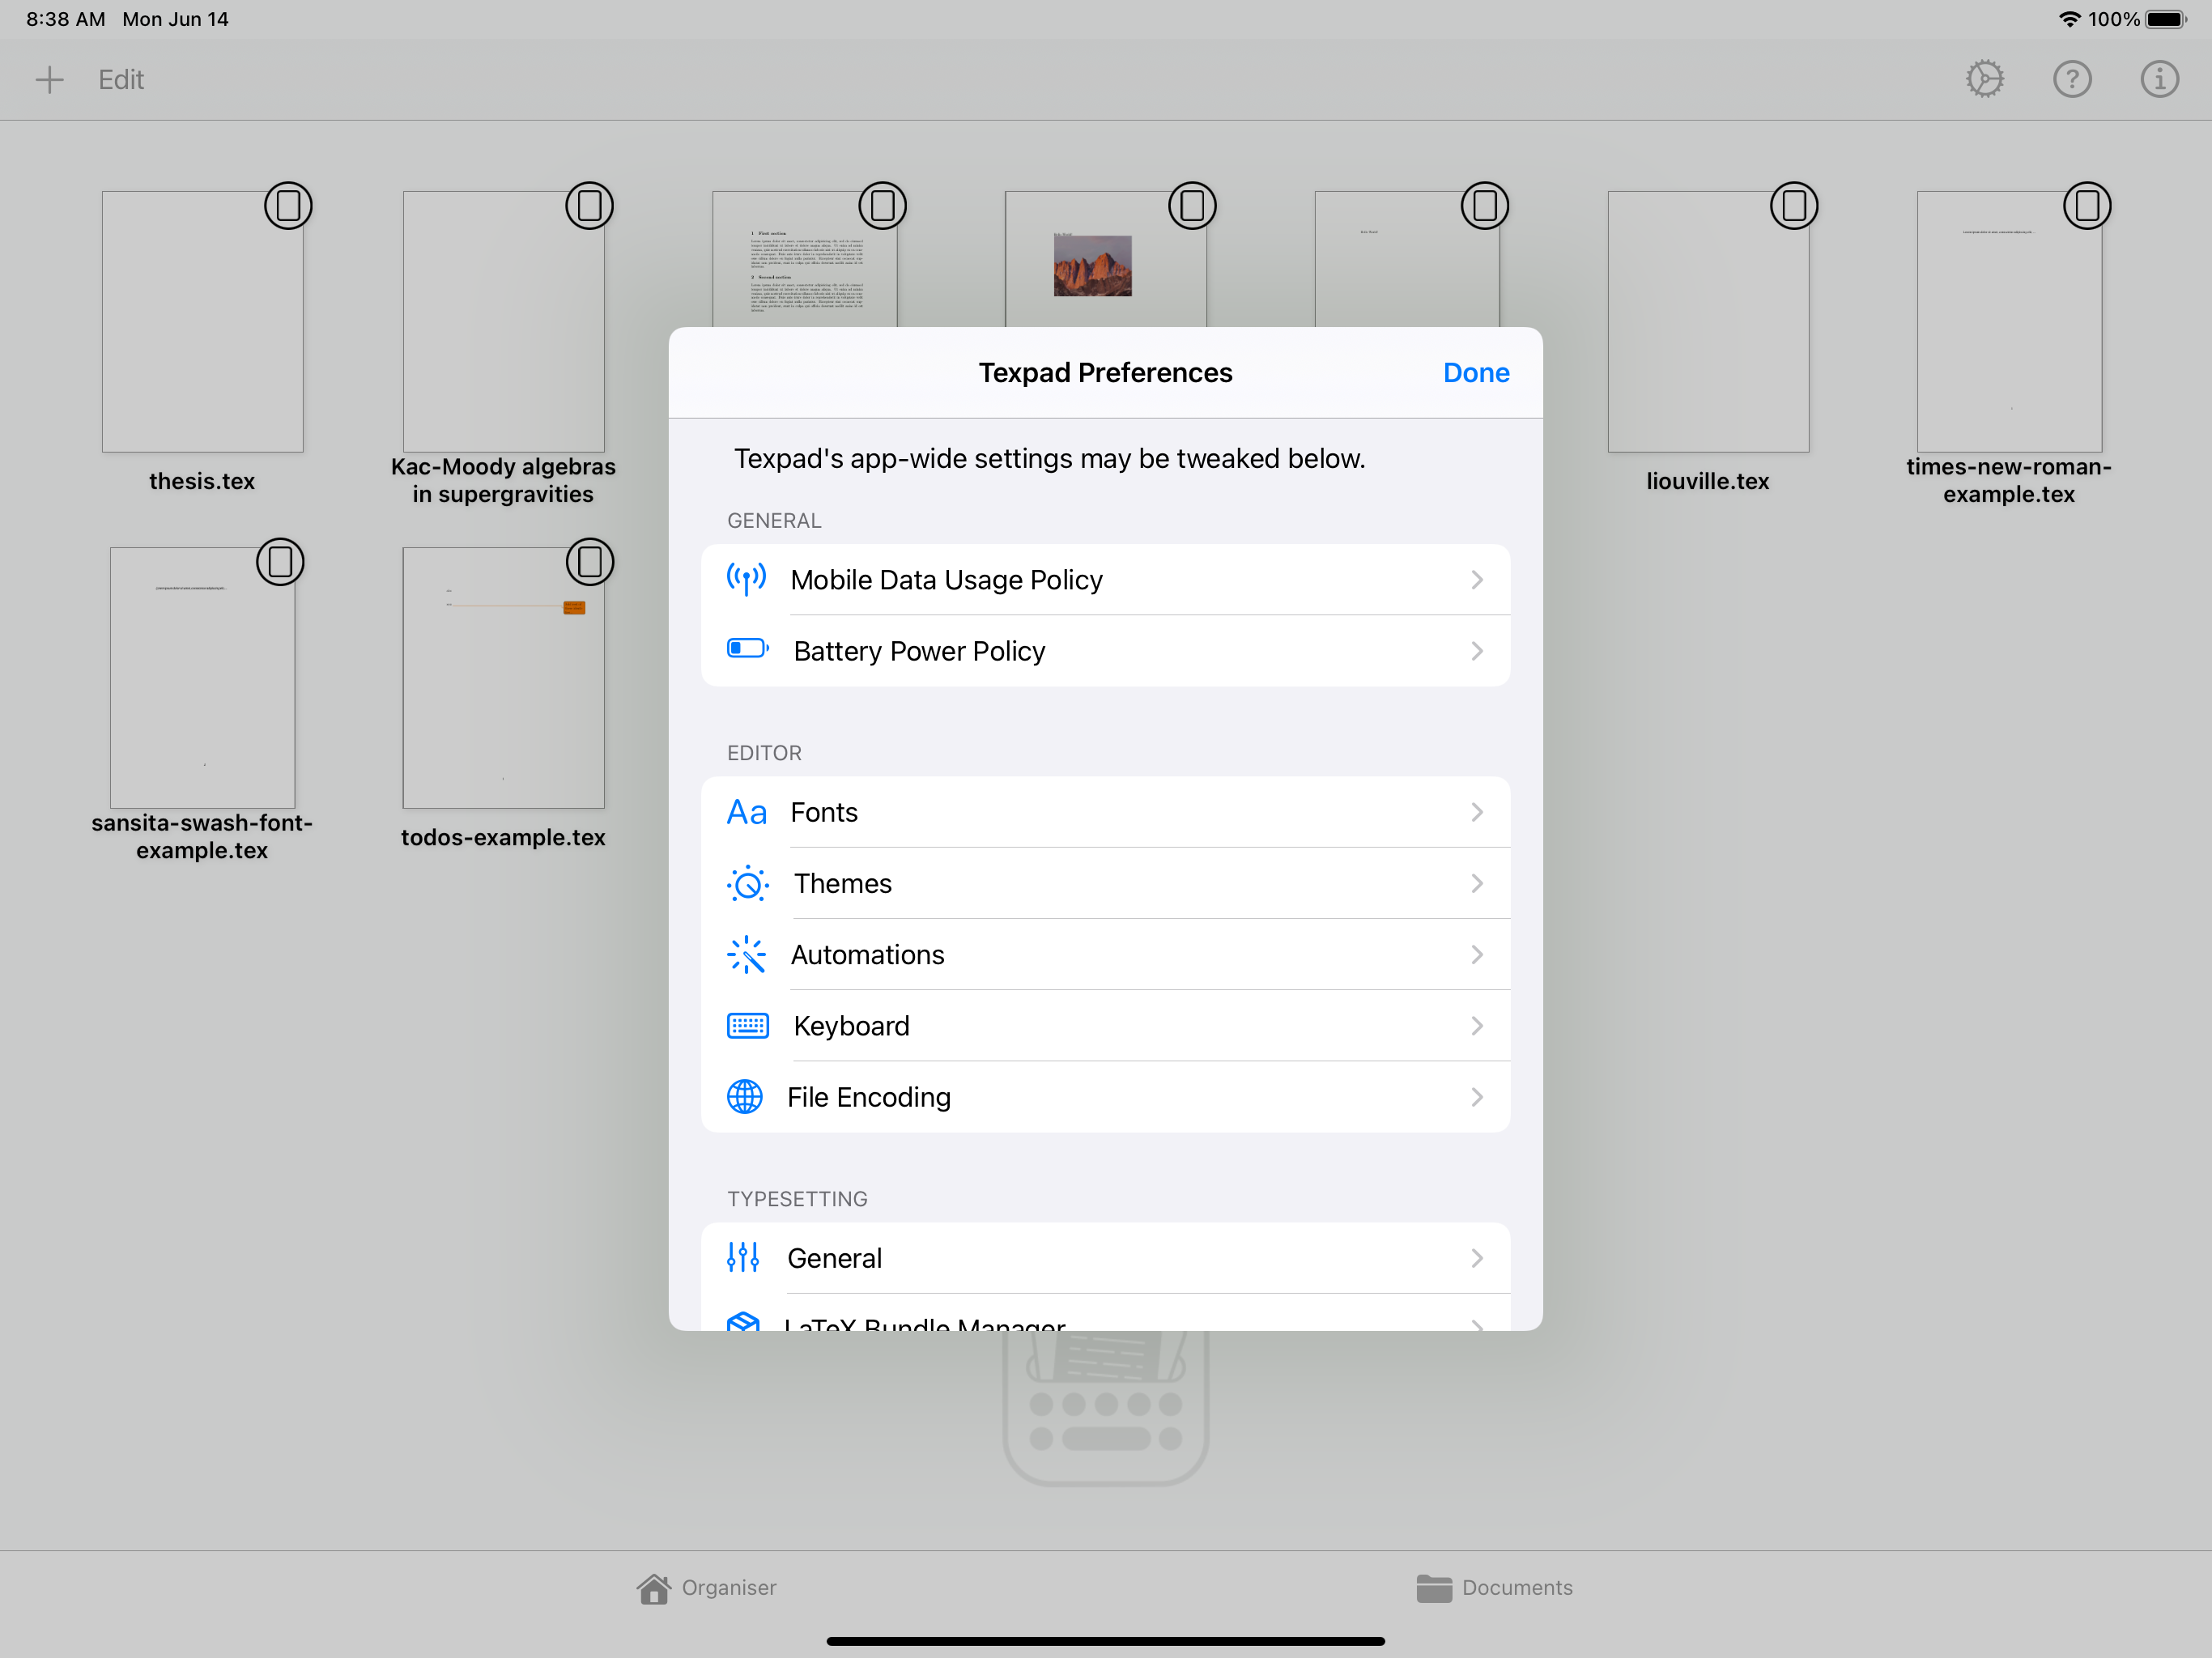The height and width of the screenshot is (1658, 2212).
Task: Tap device badge on liouville.tex thumbnail
Action: click(x=1794, y=206)
